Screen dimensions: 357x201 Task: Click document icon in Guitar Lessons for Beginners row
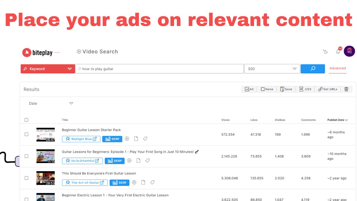click(138, 161)
